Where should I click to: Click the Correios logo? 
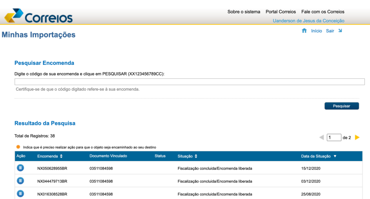pyautogui.click(x=38, y=16)
